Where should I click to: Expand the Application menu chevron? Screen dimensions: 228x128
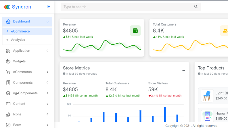pyautogui.click(x=47, y=51)
